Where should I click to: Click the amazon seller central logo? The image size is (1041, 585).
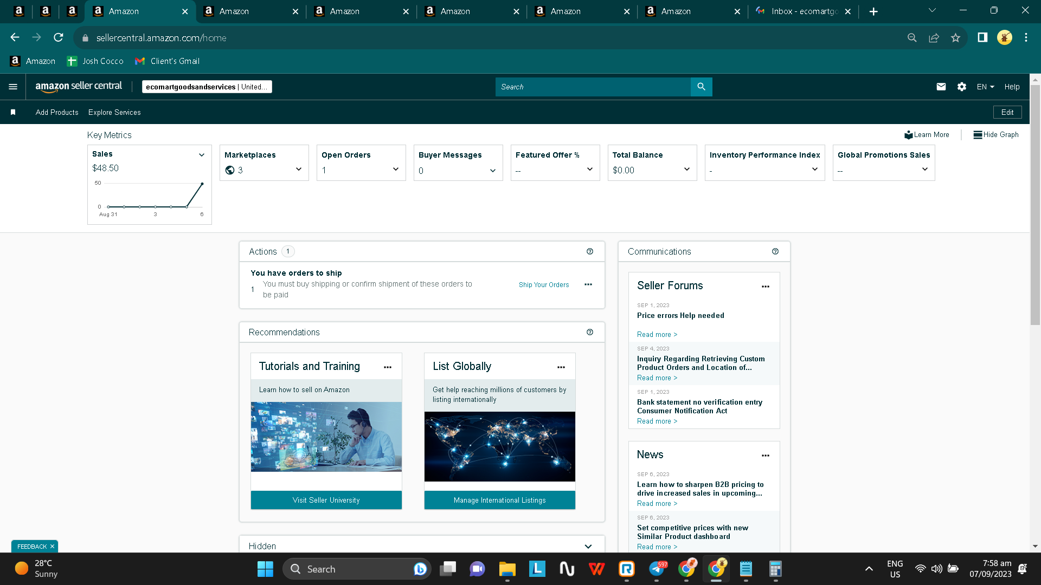[x=79, y=87]
